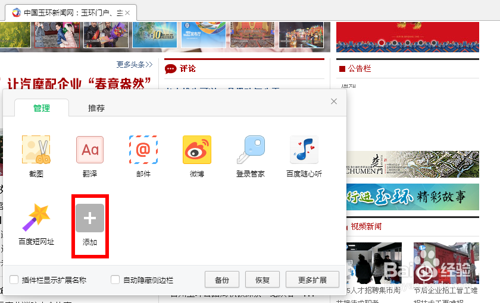Screen dimensions: 500x303
Task: Open the 百度短网址 magic wand extension
Action: pyautogui.click(x=36, y=217)
